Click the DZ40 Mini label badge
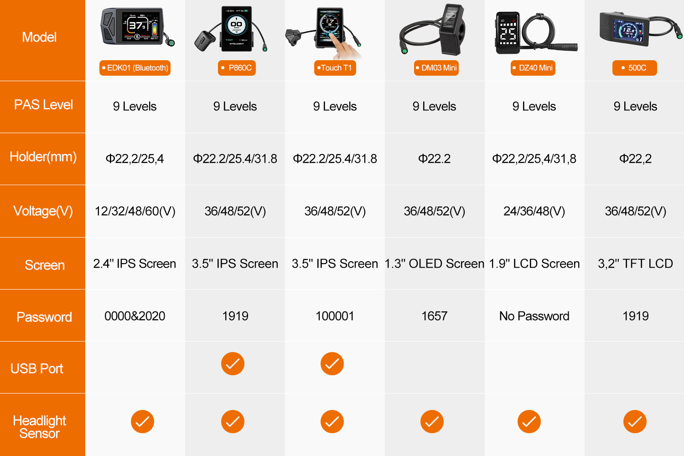Image resolution: width=684 pixels, height=456 pixels. 533,68
